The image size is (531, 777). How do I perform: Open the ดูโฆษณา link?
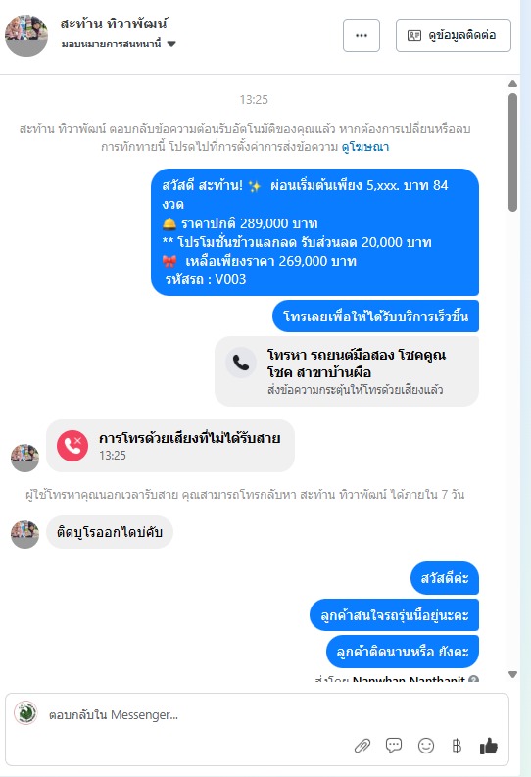[x=365, y=147]
